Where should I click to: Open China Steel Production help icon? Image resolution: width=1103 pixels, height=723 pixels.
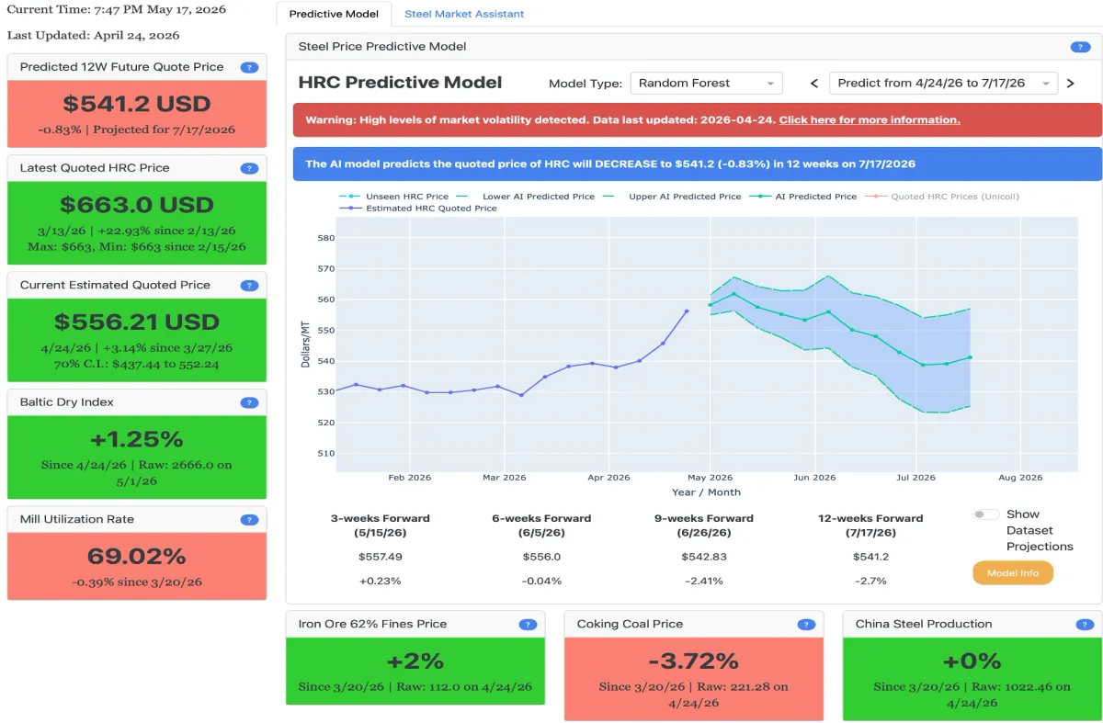click(x=1085, y=625)
